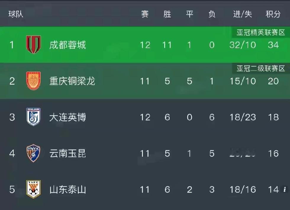Click the Chongqing Tonglianglong orange crest
This screenshot has width=290, height=210.
(33, 81)
